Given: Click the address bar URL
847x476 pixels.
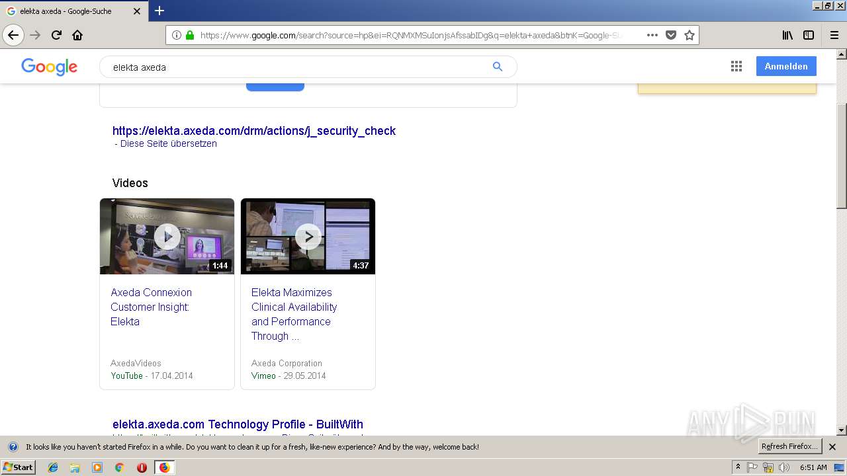Looking at the screenshot, I should 410,35.
